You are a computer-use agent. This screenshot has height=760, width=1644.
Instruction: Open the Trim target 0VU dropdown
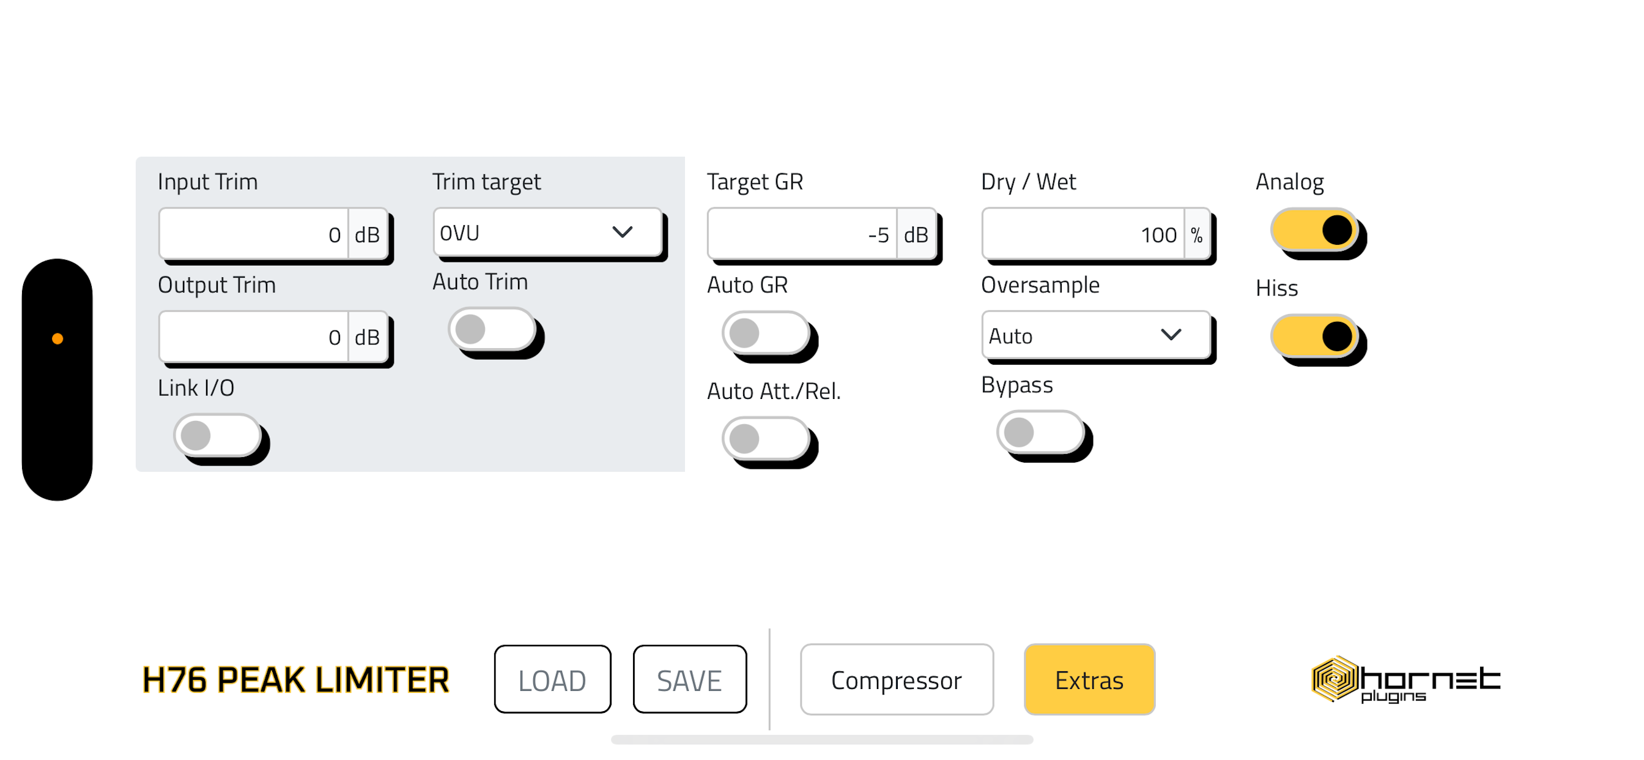[x=547, y=233]
